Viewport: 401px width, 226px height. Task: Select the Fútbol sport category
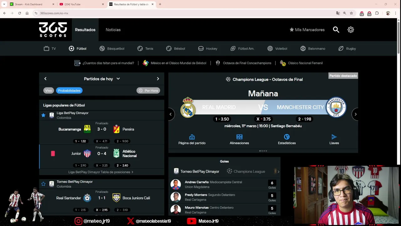[77, 49]
